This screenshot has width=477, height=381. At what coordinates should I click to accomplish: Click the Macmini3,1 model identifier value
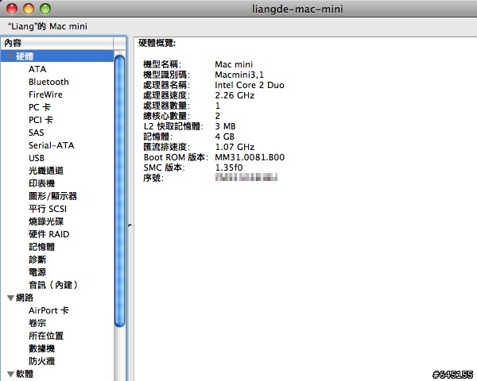coord(239,75)
